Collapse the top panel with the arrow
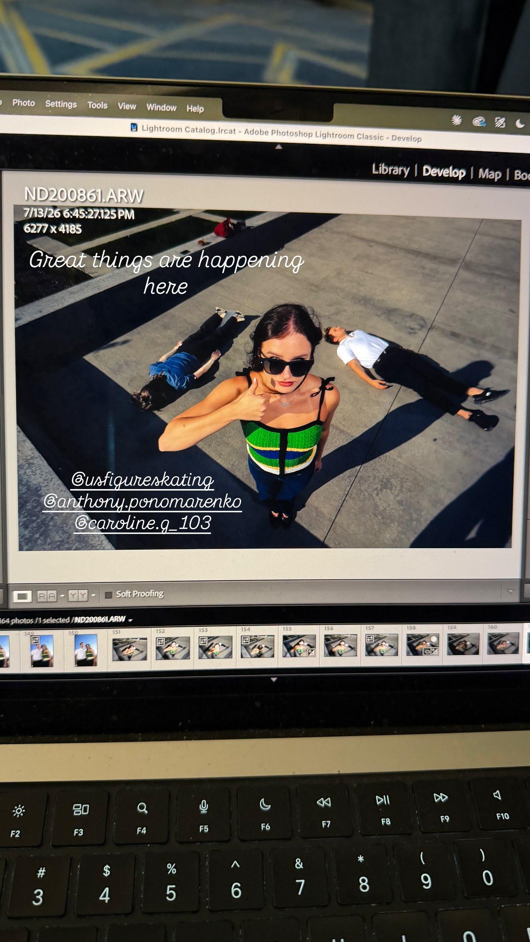530x942 pixels. (x=279, y=147)
